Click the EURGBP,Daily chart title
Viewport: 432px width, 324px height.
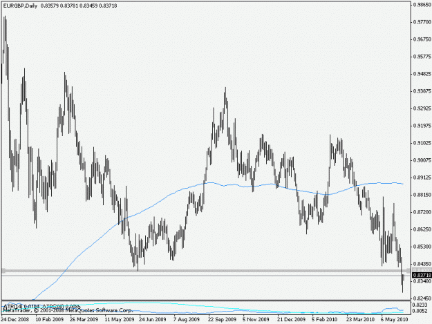tap(20, 6)
